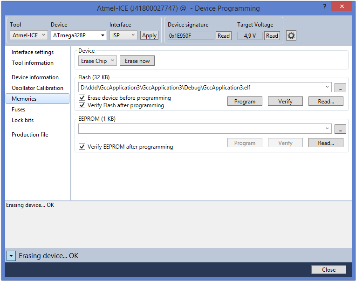
Task: Click 'Erasing device... OK' log line
Action: 30,205
